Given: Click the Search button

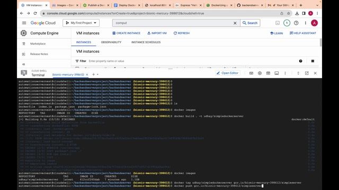Looking at the screenshot, I should [x=250, y=23].
